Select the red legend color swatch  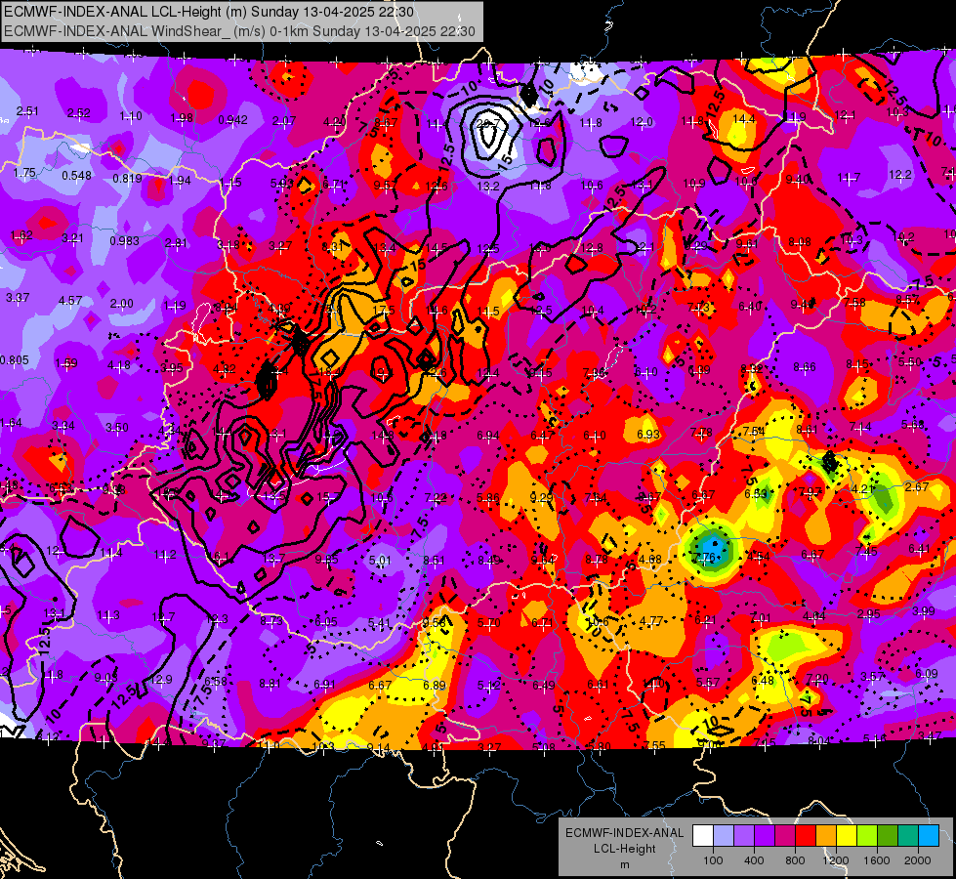tap(806, 836)
